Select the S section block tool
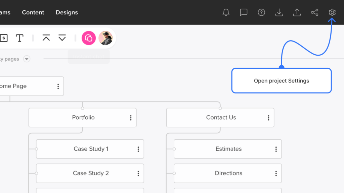Image resolution: width=344 pixels, height=193 pixels. [x=4, y=38]
